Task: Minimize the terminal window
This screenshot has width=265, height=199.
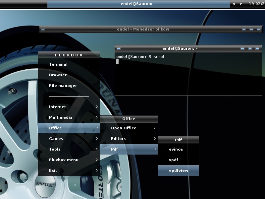Action: pos(242,48)
